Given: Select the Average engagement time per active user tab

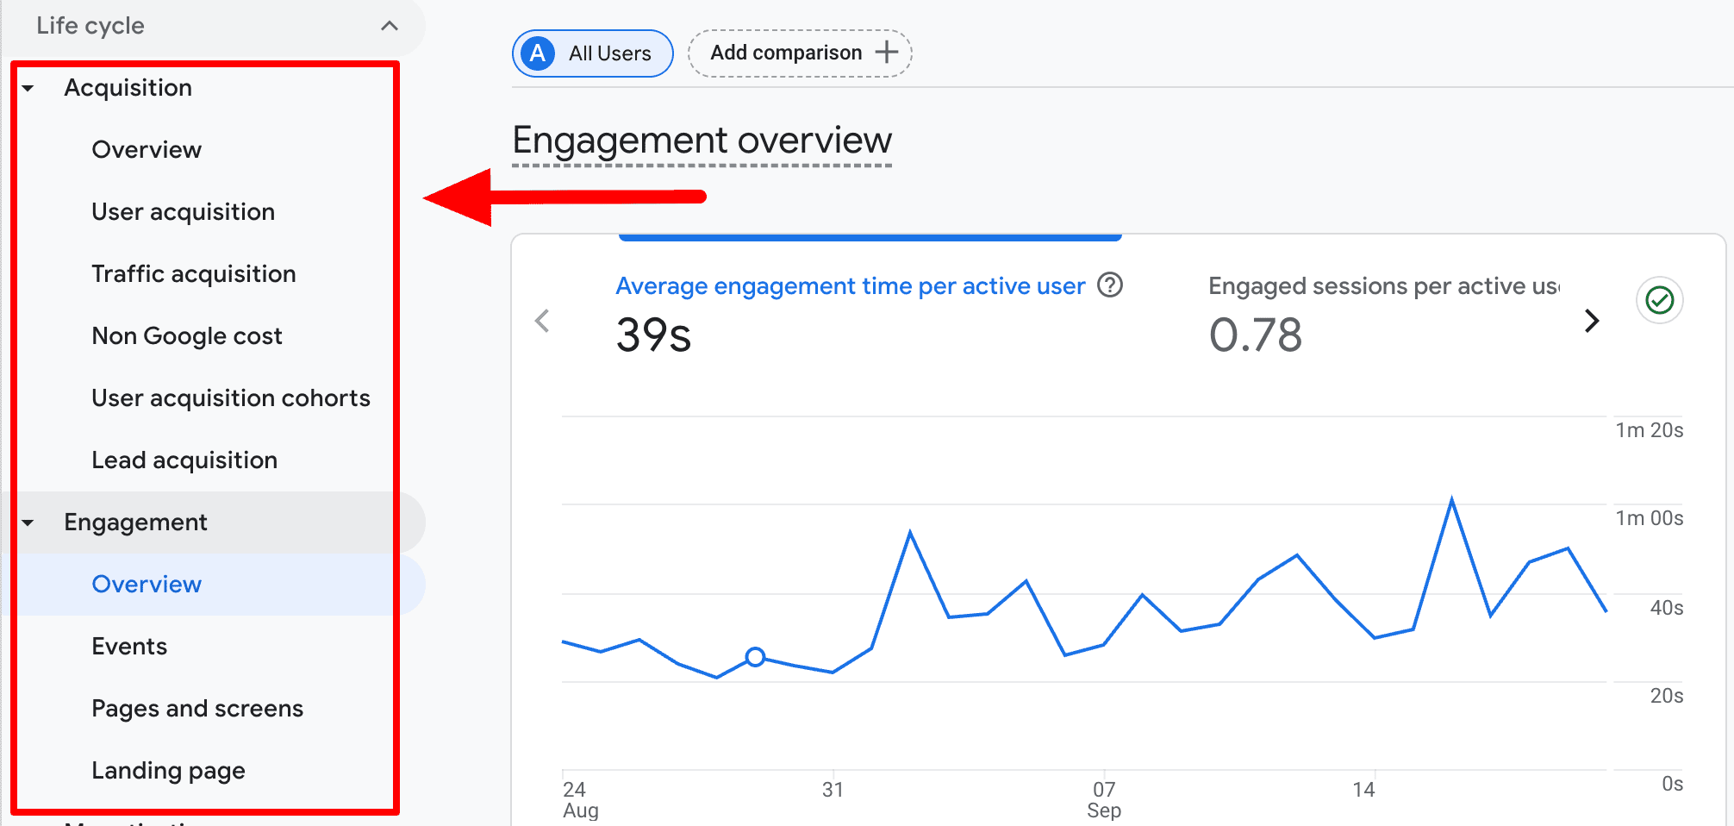Looking at the screenshot, I should click(850, 285).
